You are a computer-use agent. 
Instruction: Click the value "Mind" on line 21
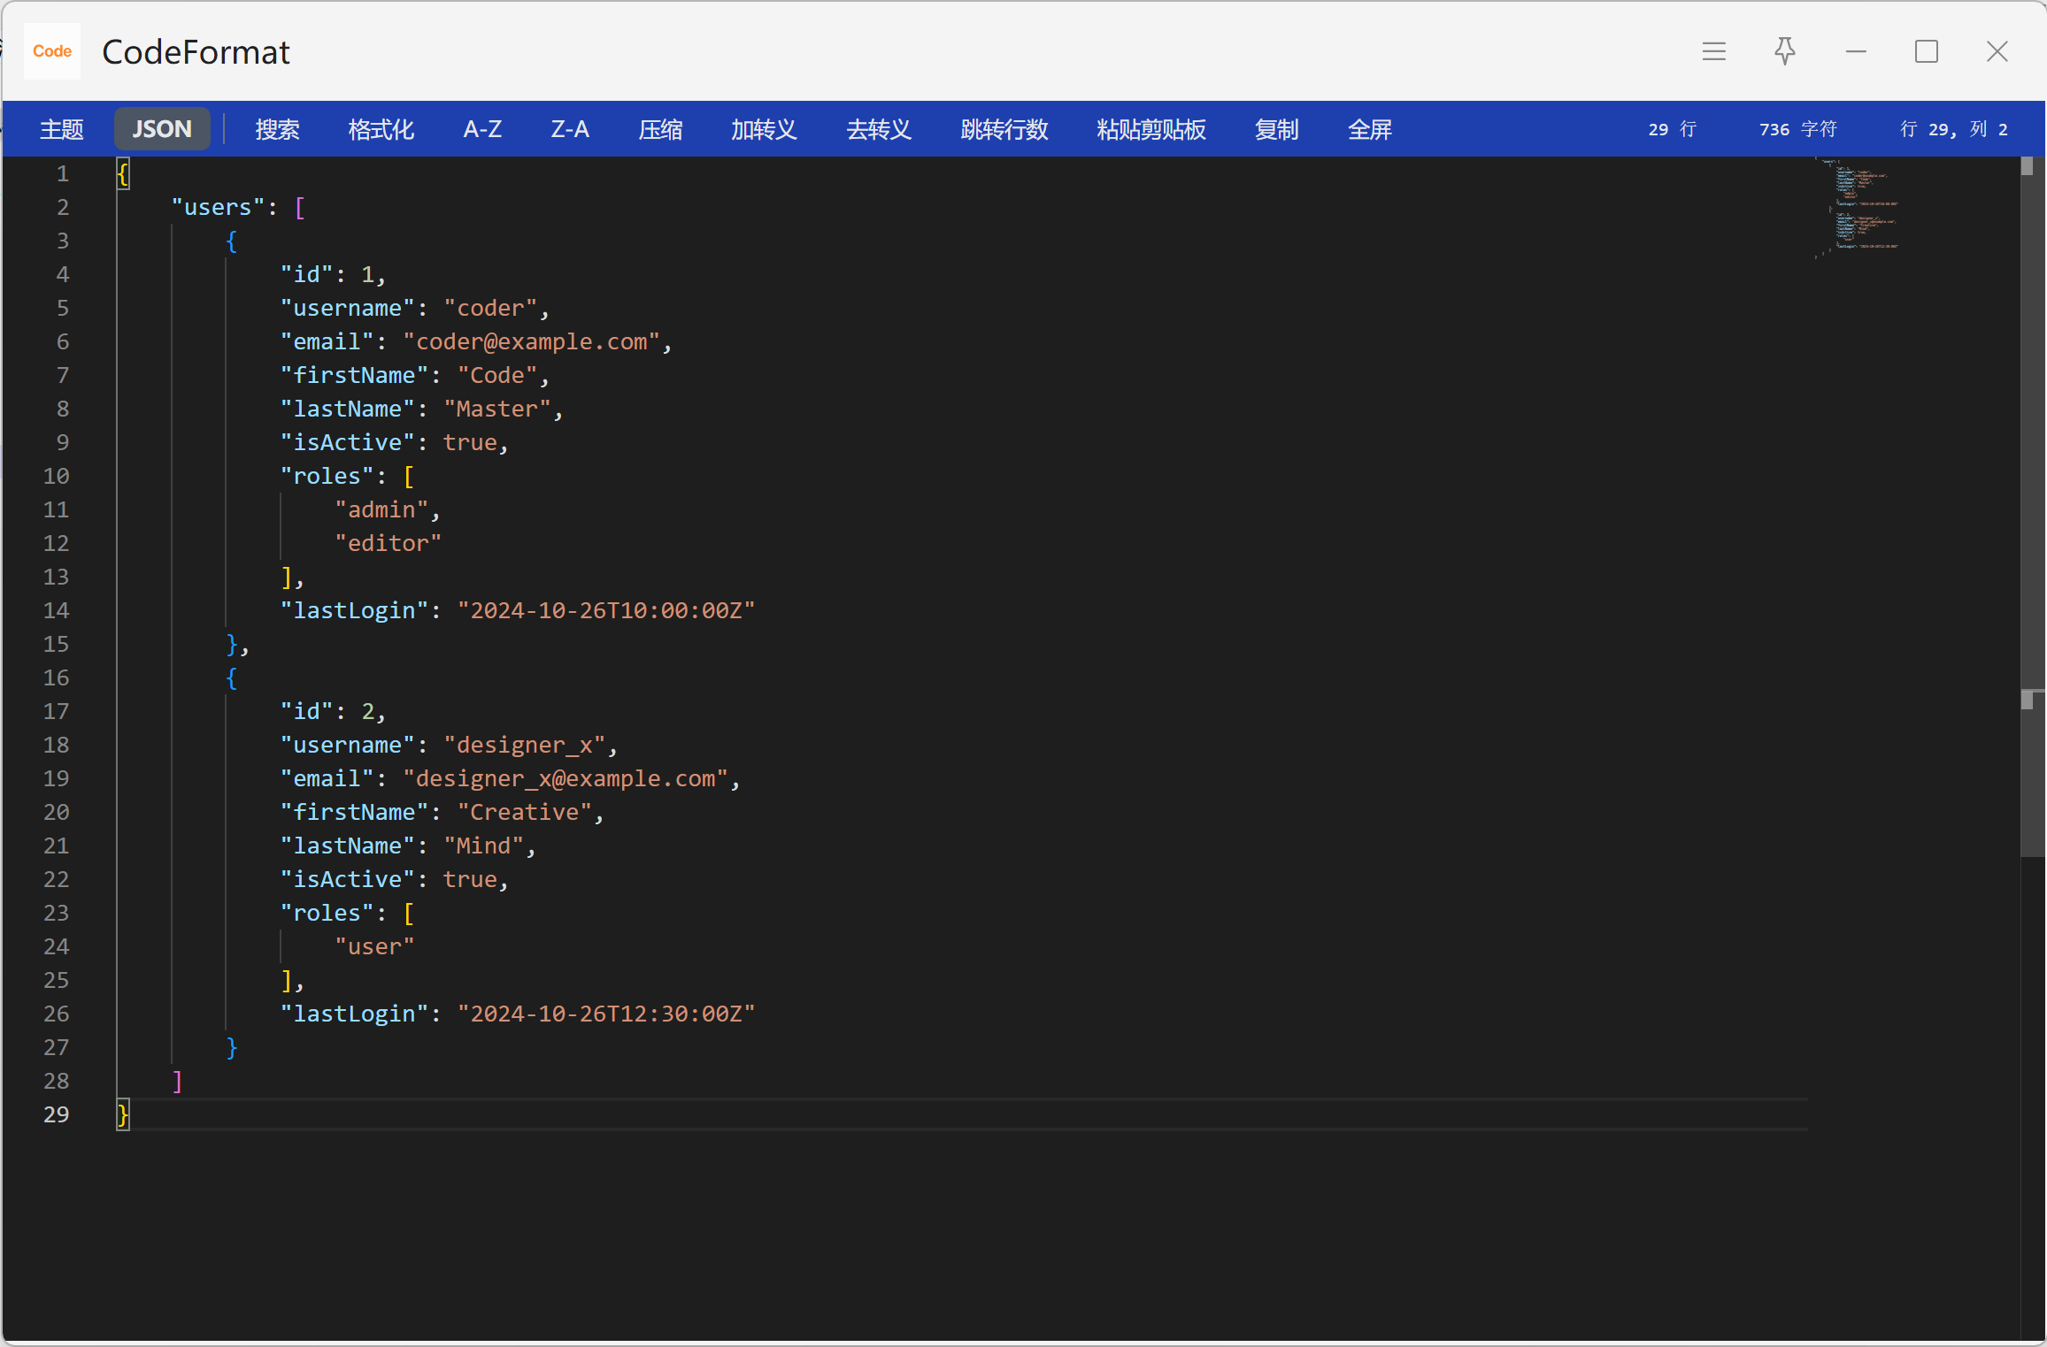[484, 846]
